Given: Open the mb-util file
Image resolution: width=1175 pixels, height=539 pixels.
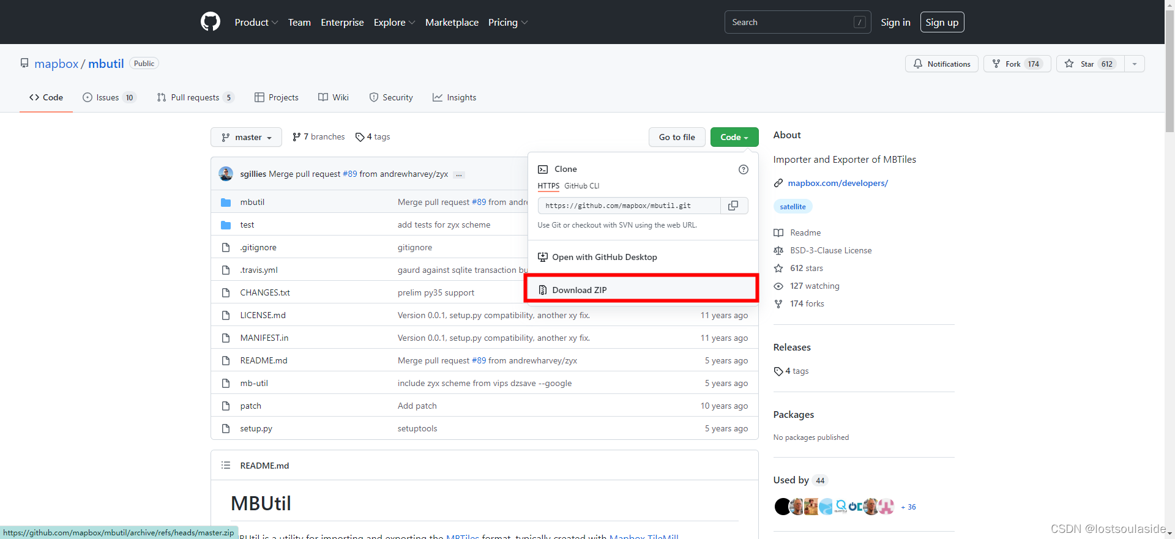Looking at the screenshot, I should (254, 383).
